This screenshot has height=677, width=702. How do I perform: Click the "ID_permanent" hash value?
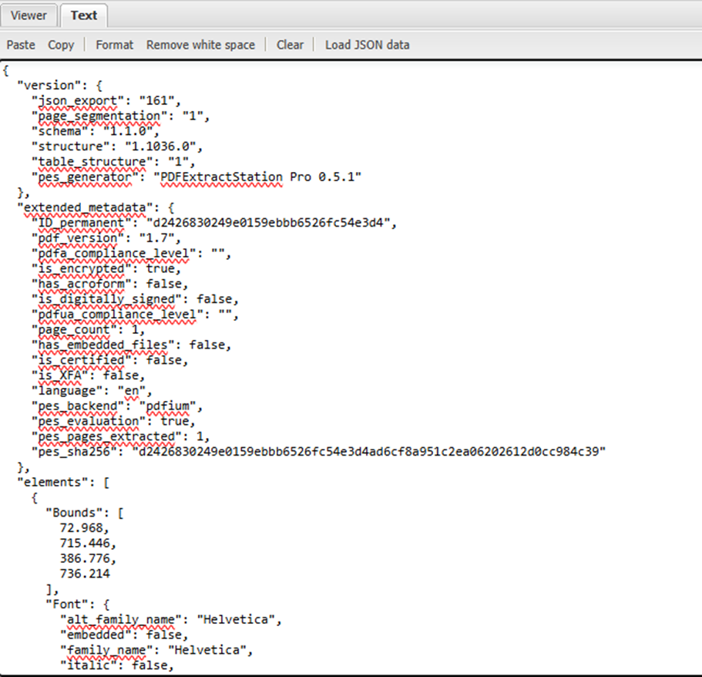click(x=268, y=223)
